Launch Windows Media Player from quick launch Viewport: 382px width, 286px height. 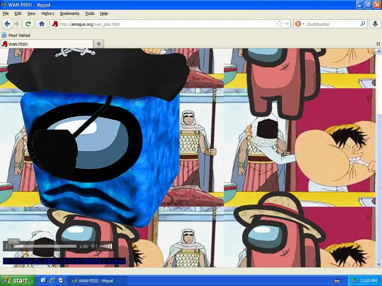tap(61, 280)
